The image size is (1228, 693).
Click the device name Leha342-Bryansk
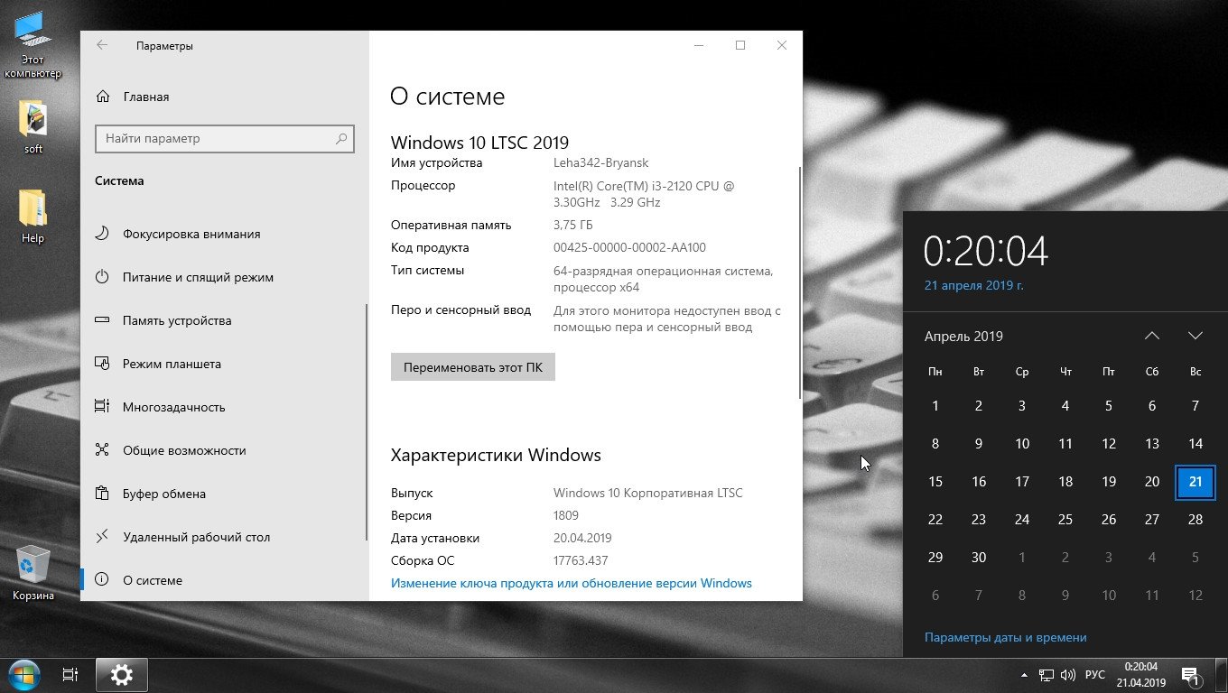pos(601,163)
